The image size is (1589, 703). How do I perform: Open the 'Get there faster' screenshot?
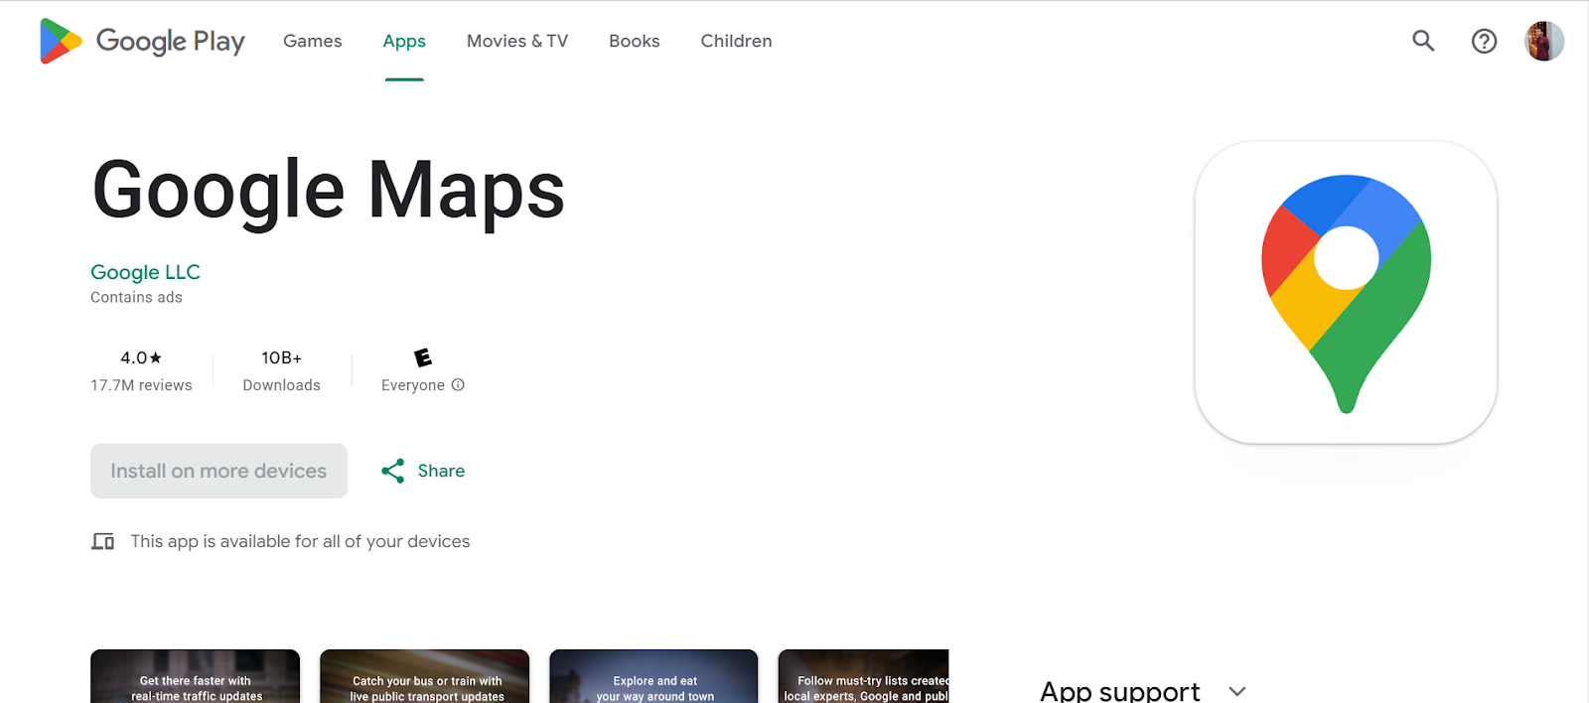coord(195,676)
